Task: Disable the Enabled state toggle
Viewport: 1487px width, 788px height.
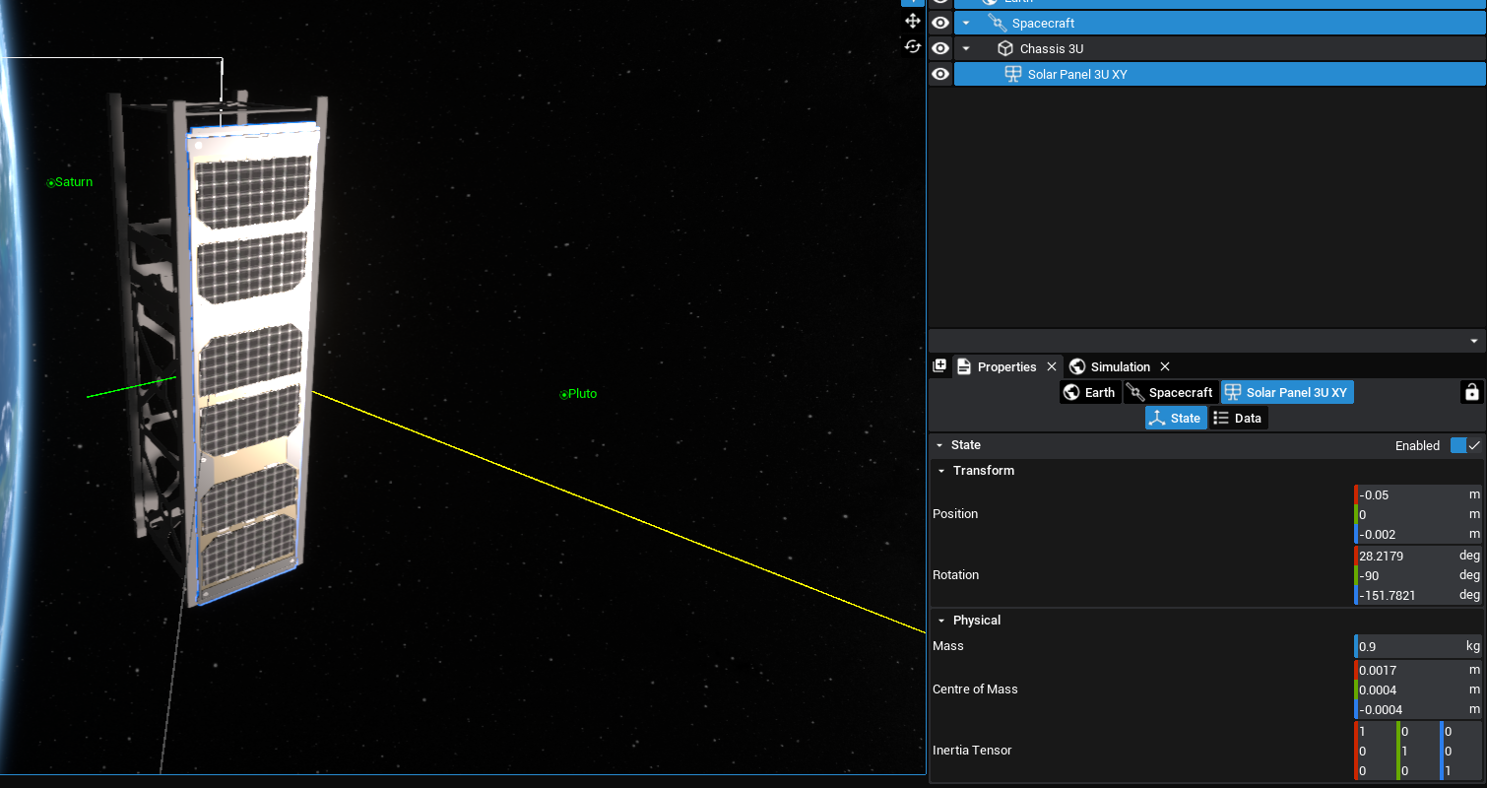Action: coord(1465,445)
